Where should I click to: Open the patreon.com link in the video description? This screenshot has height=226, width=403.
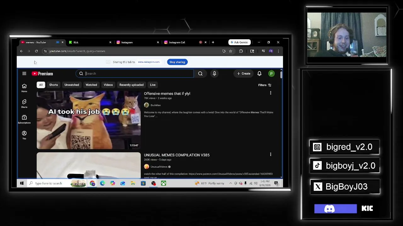point(230,174)
